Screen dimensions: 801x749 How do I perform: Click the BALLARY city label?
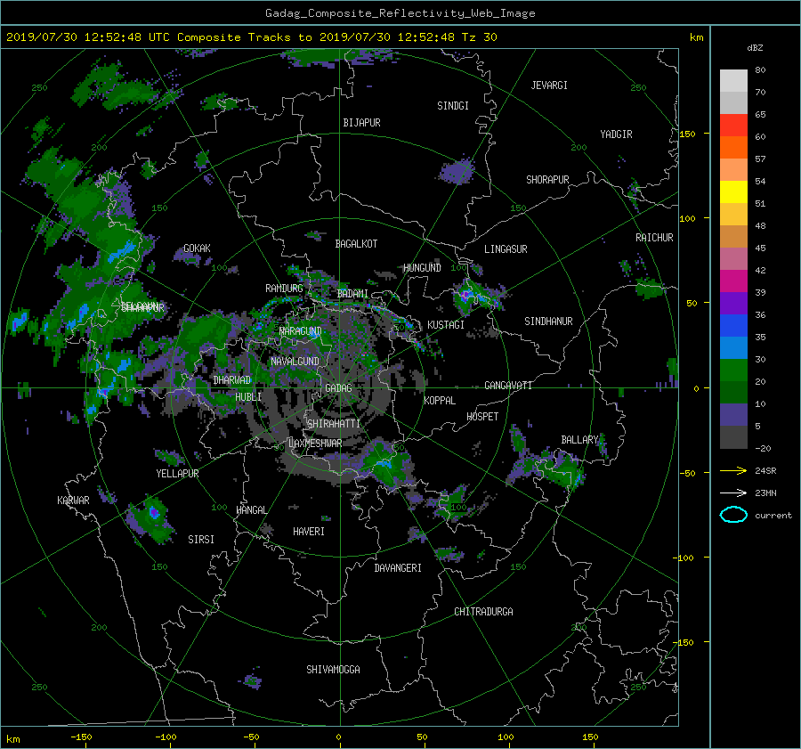[x=579, y=440]
